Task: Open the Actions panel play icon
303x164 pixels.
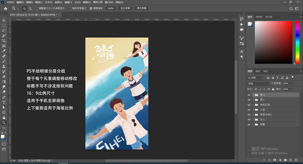Action: pos(241,24)
